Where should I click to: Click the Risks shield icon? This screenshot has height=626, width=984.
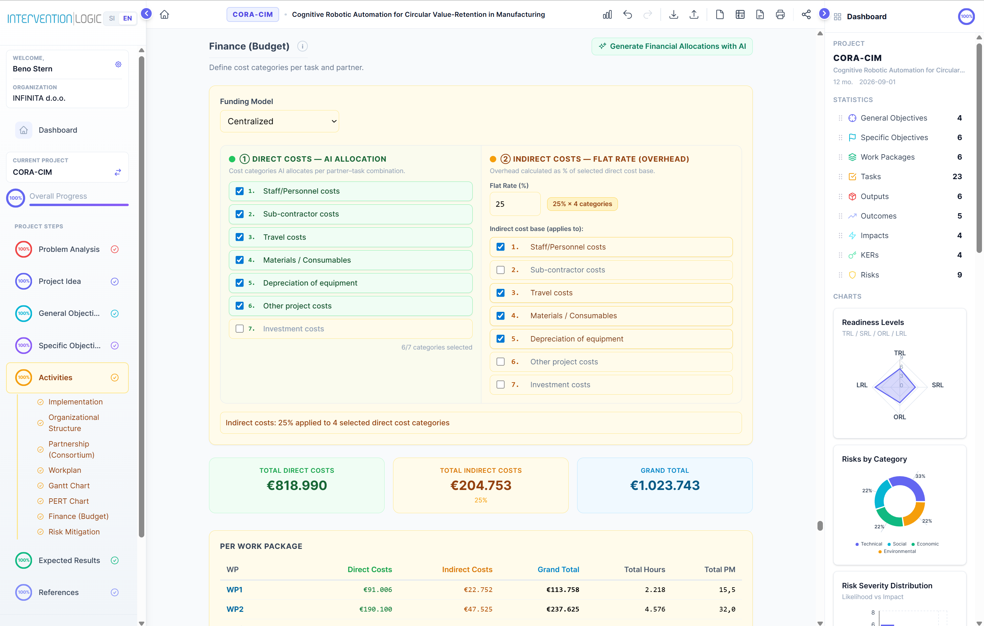852,275
